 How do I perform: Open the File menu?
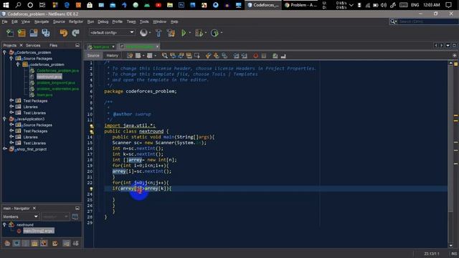(5, 21)
